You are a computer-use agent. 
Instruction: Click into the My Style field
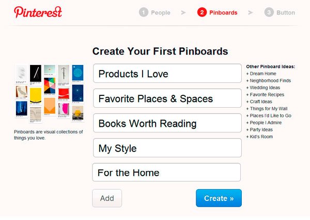click(167, 148)
